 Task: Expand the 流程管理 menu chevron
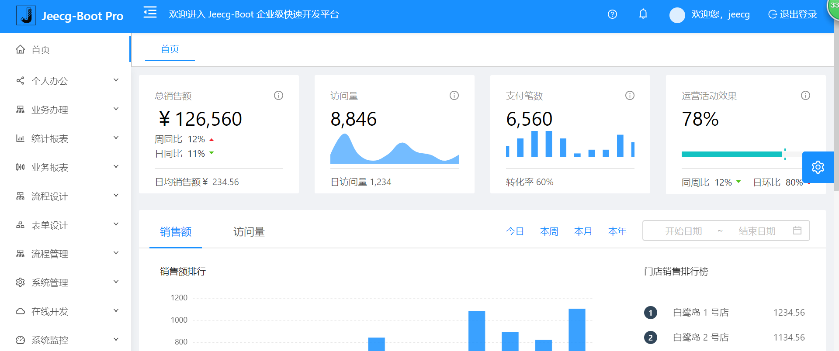tap(116, 253)
